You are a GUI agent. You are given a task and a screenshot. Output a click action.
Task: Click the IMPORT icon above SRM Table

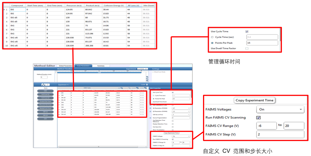point(137,88)
